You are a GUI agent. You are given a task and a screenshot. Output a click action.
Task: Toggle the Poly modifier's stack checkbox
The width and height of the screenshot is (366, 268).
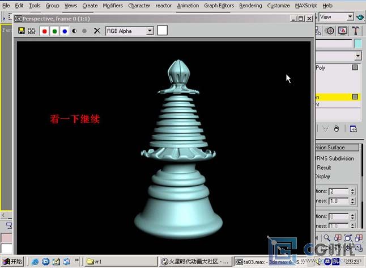[355, 68]
